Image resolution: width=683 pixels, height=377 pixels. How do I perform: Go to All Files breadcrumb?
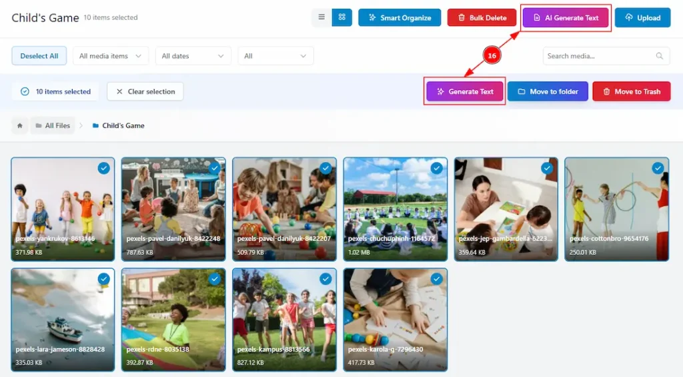click(52, 126)
